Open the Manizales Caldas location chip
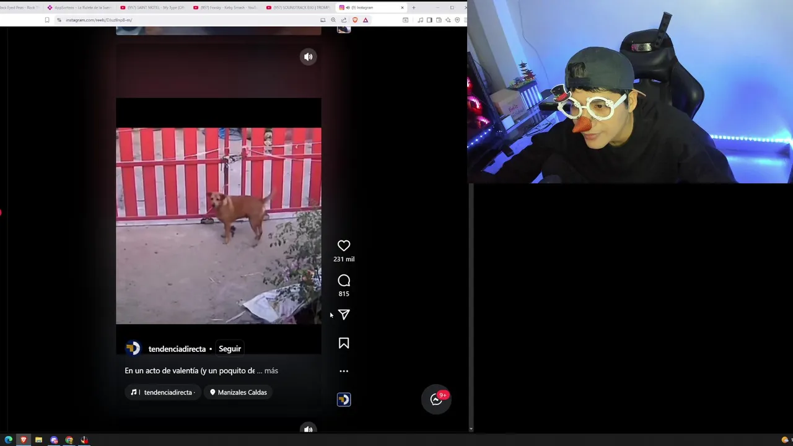 [x=238, y=392]
